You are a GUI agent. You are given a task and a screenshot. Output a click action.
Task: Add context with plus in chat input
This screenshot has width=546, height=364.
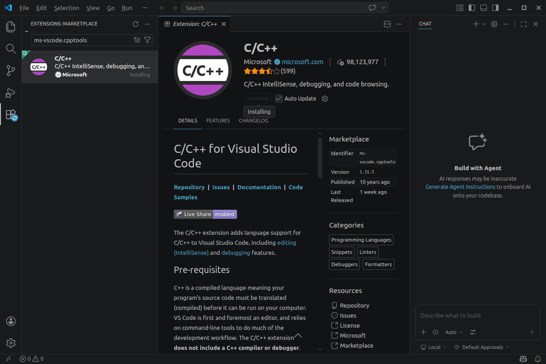click(423, 332)
